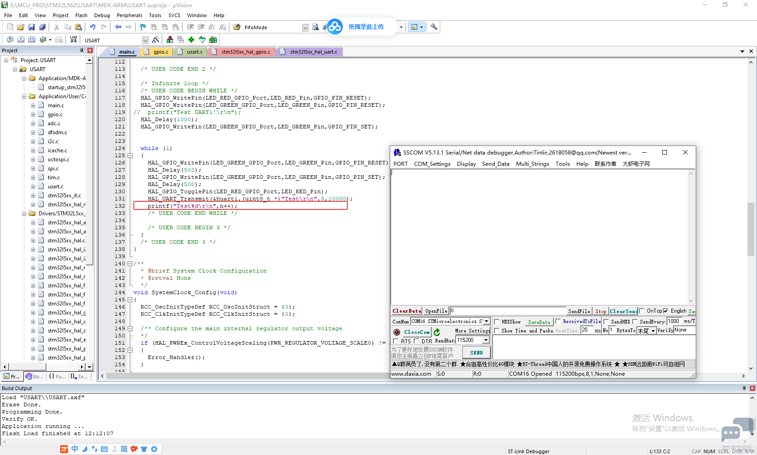
Task: Click the SSCOM receive area scrollbar
Action: pos(691,237)
